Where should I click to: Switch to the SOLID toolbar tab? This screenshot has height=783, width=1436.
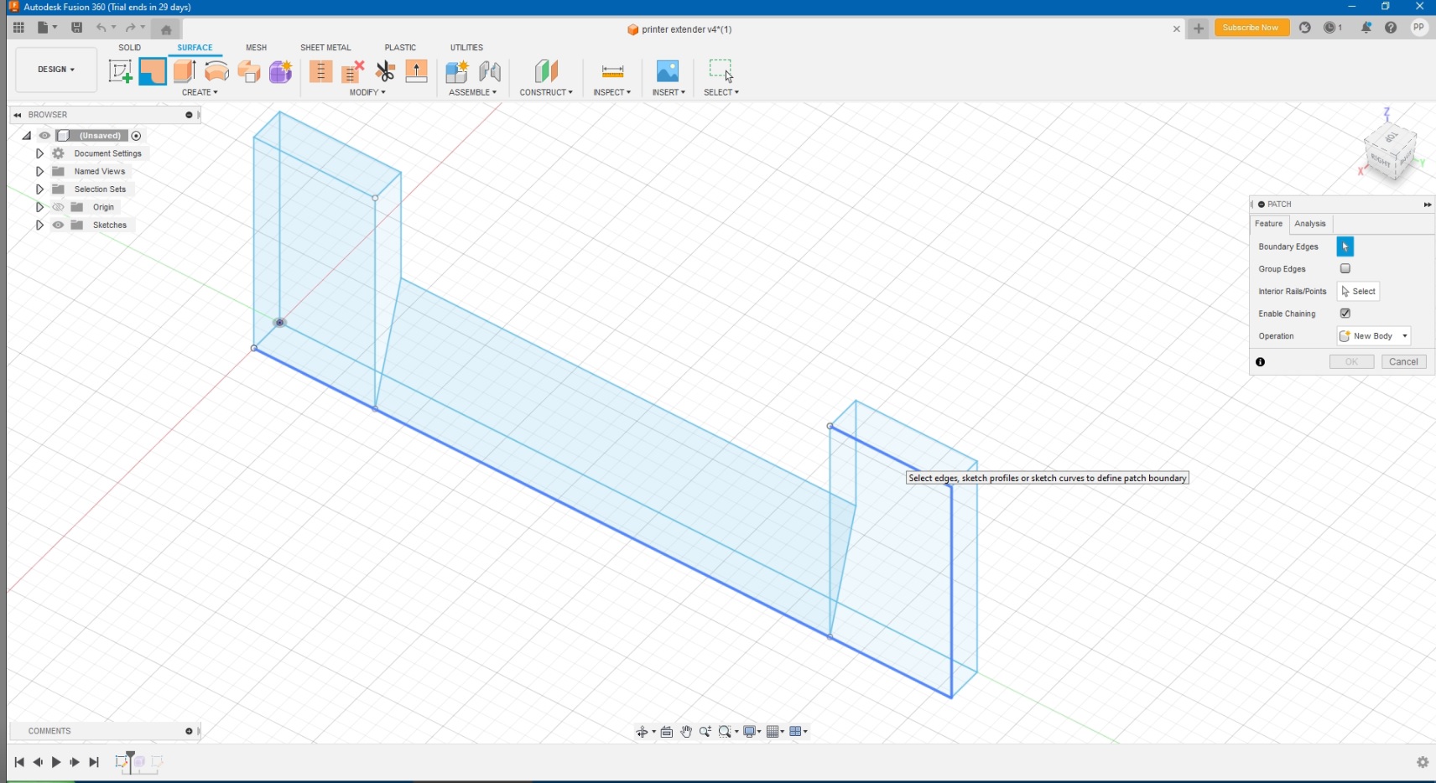click(x=129, y=48)
